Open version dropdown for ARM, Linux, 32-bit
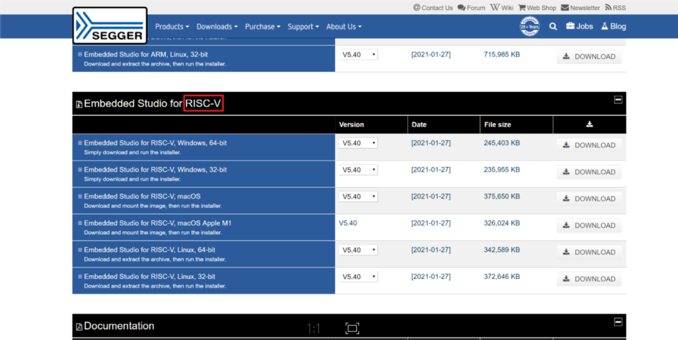The image size is (678, 340). [x=358, y=55]
